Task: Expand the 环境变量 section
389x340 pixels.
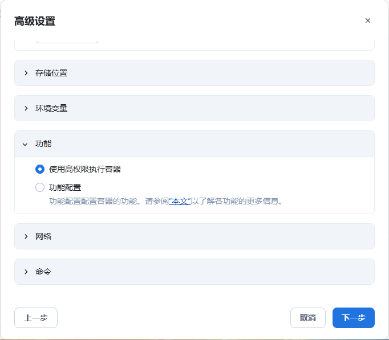Action: point(195,108)
